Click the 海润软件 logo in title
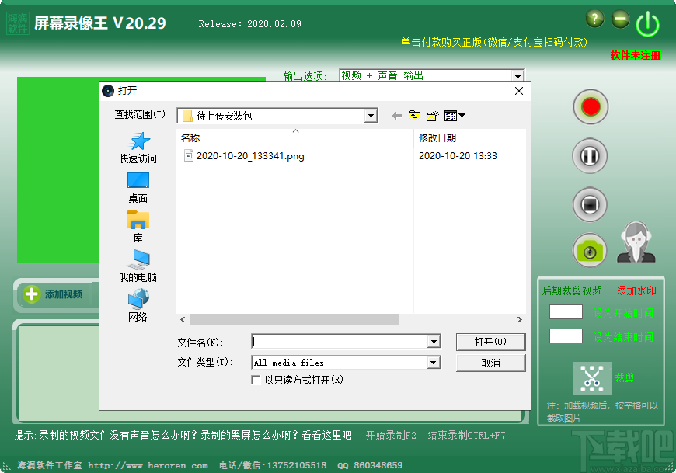 point(18,23)
